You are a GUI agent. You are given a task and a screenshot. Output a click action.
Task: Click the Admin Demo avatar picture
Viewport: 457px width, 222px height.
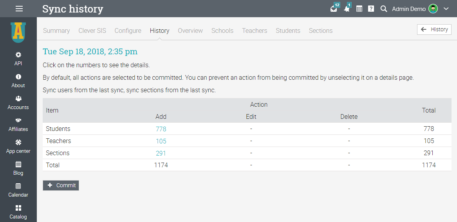coord(433,9)
